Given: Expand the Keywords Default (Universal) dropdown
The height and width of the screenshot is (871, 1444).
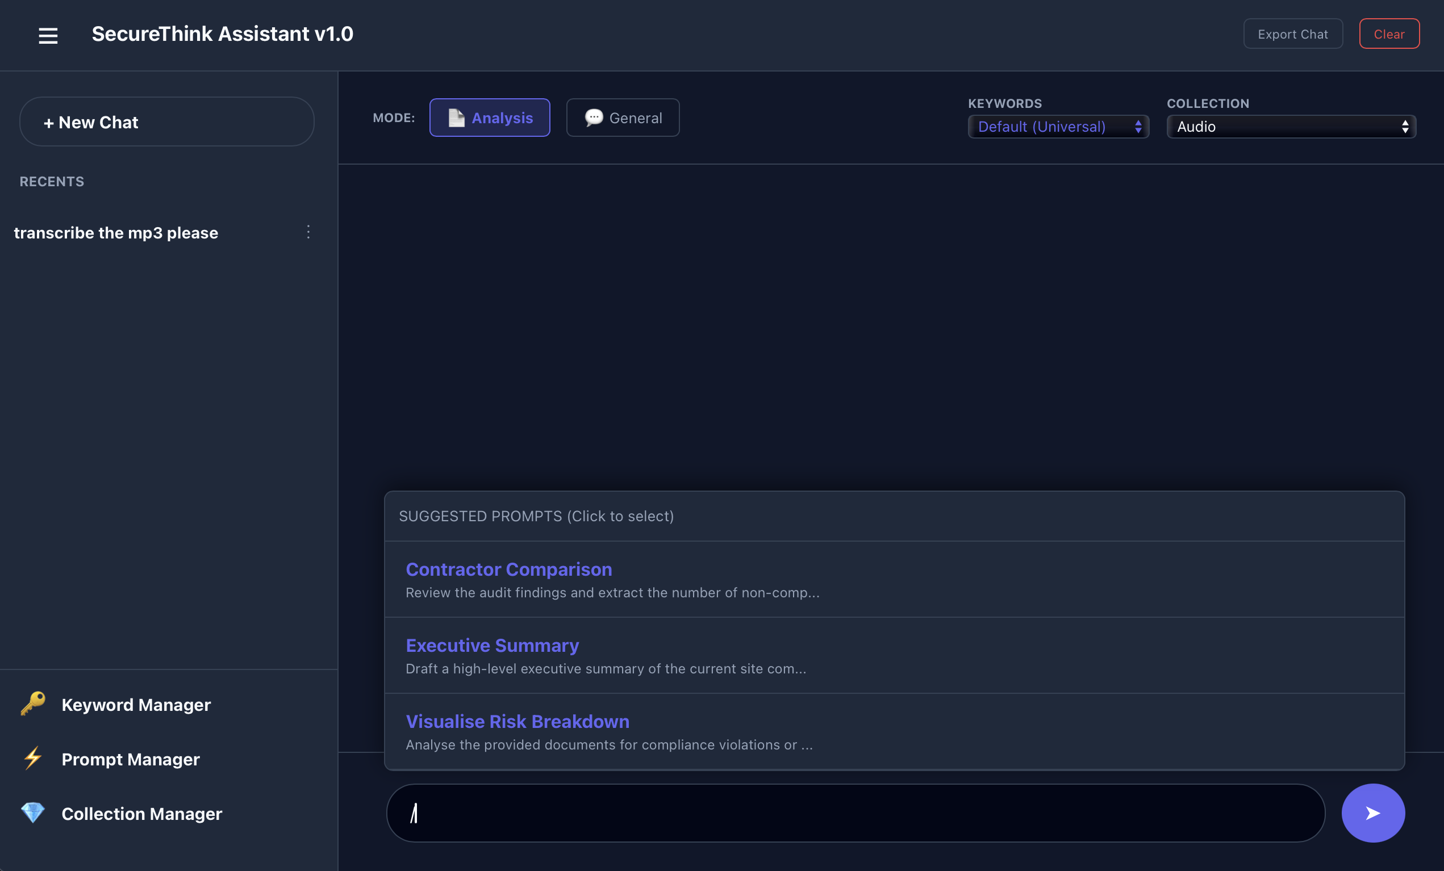Looking at the screenshot, I should click(x=1058, y=127).
